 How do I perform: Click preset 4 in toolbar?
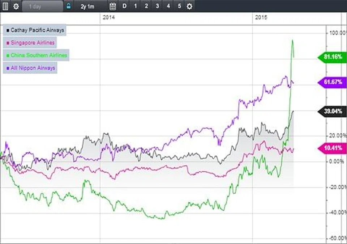(x=168, y=7)
